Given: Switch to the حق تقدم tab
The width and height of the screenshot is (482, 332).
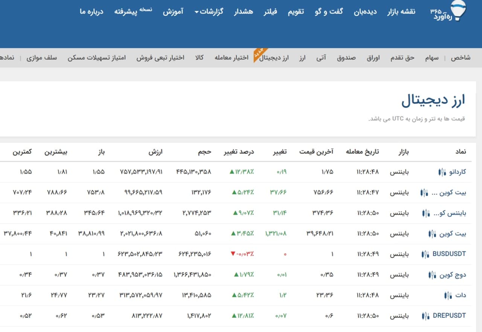Looking at the screenshot, I should [x=402, y=58].
